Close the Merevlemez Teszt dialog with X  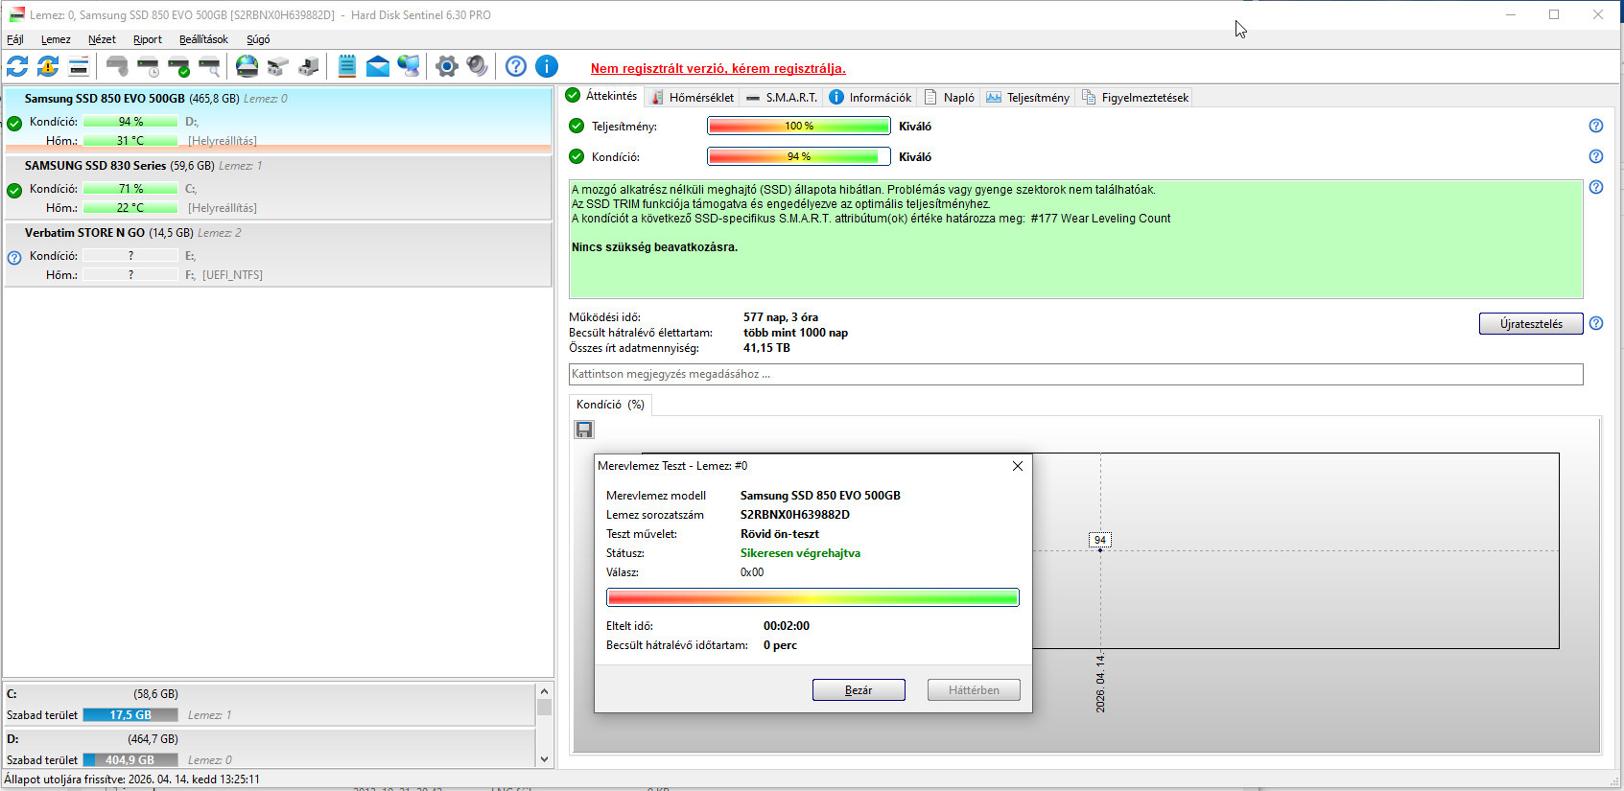(1018, 466)
